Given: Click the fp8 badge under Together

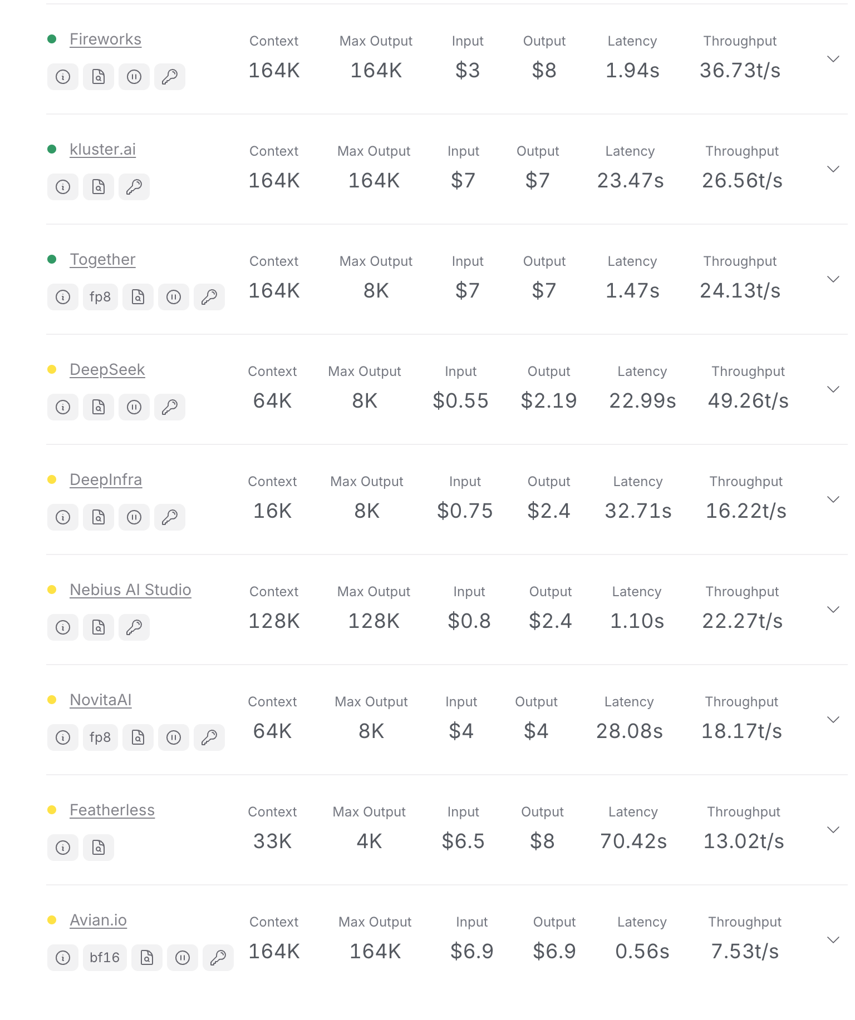Looking at the screenshot, I should (x=100, y=297).
